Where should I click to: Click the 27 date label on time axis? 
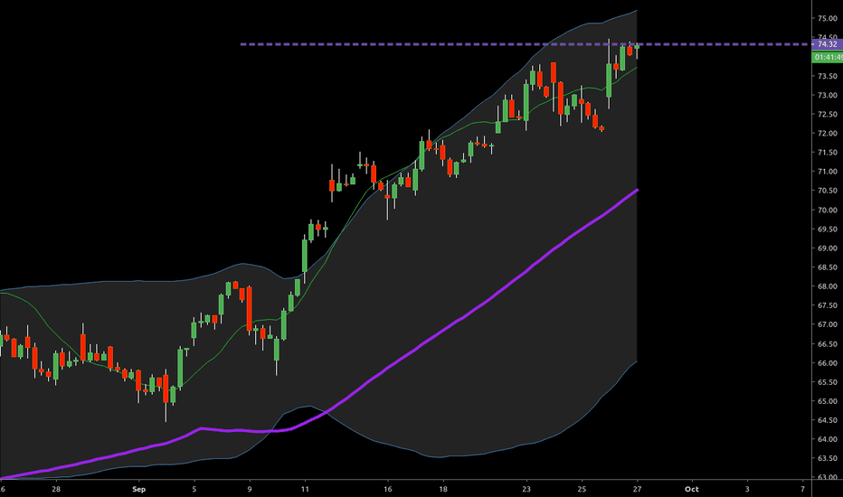[x=637, y=489]
